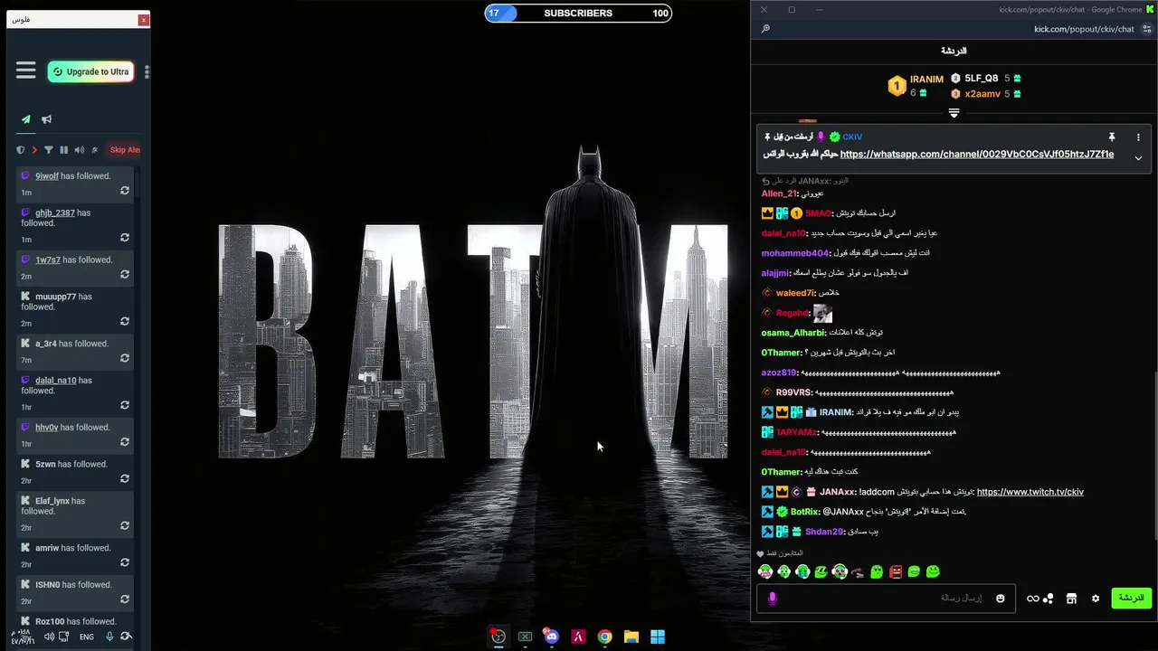
Task: Switch to the paper plane activity tab
Action: click(x=26, y=119)
